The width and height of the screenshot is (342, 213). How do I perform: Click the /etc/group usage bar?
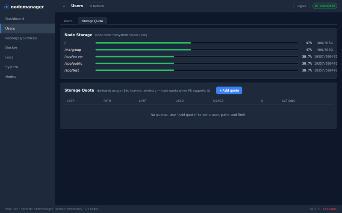pos(197,50)
